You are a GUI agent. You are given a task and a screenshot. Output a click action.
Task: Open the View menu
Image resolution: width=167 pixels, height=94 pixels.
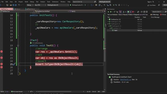11,2
